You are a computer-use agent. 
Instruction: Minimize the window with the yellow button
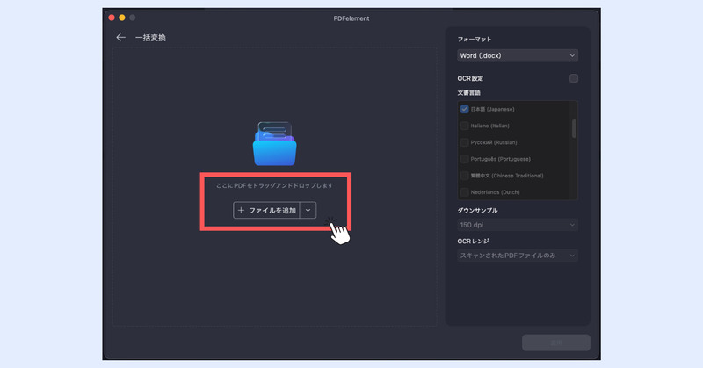pyautogui.click(x=122, y=18)
